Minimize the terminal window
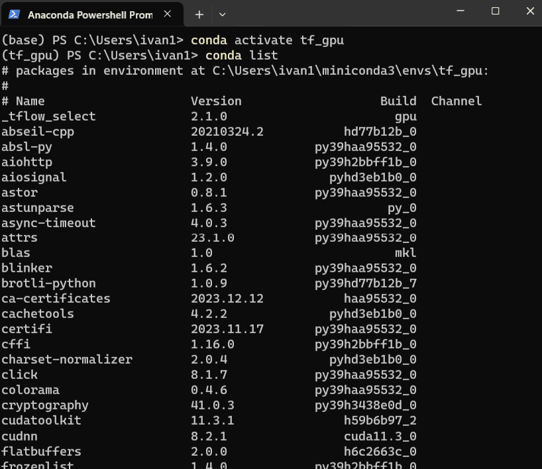542x469 pixels. pos(461,11)
